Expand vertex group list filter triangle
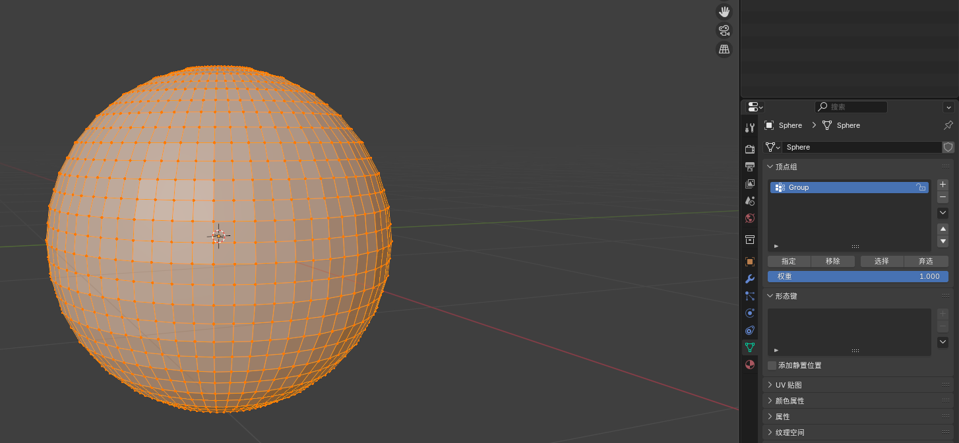The image size is (959, 443). pyautogui.click(x=776, y=246)
